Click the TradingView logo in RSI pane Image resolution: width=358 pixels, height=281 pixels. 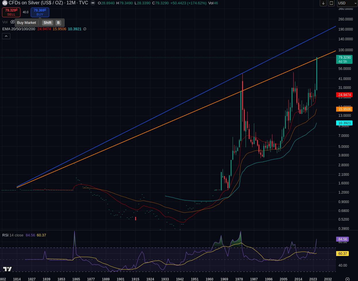click(7, 269)
